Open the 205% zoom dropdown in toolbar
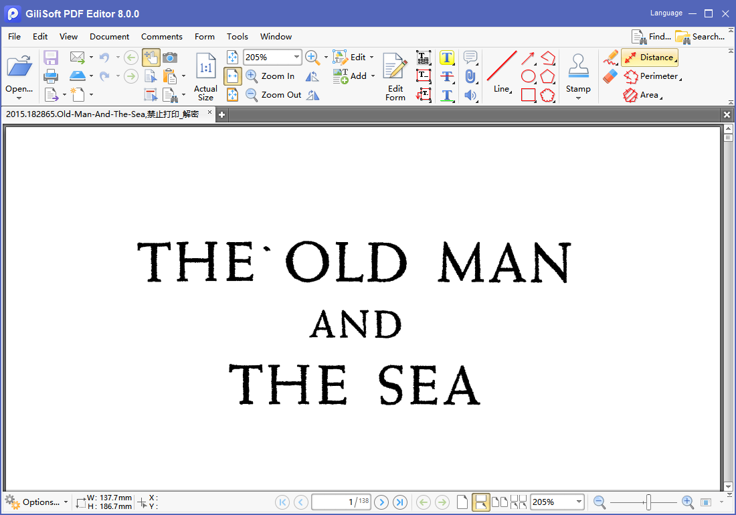This screenshot has width=736, height=515. pos(296,58)
